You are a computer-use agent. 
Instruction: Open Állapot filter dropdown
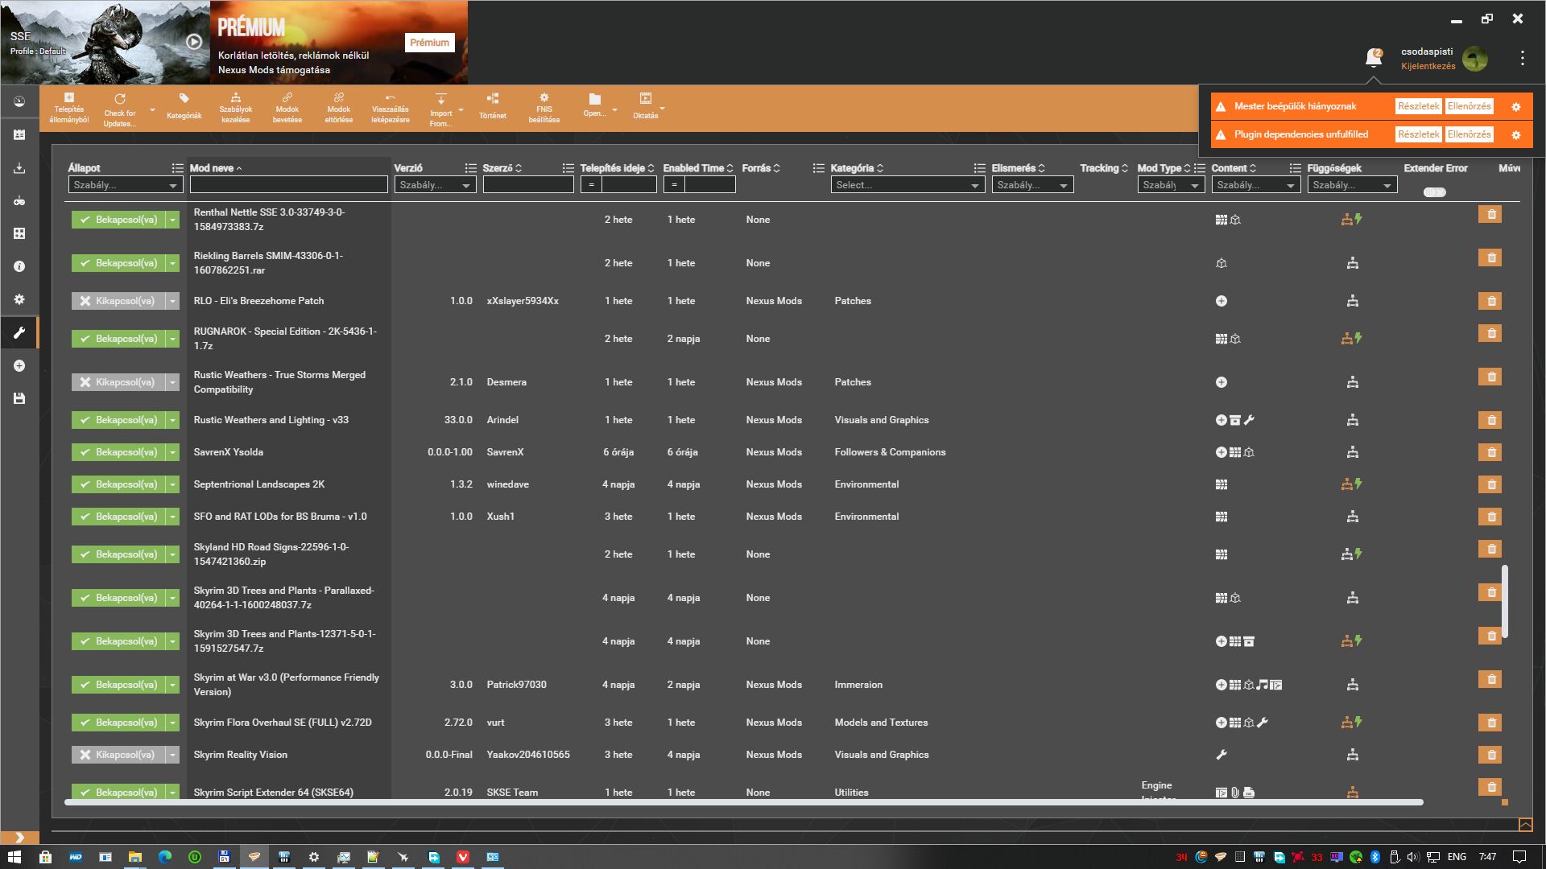tap(126, 185)
